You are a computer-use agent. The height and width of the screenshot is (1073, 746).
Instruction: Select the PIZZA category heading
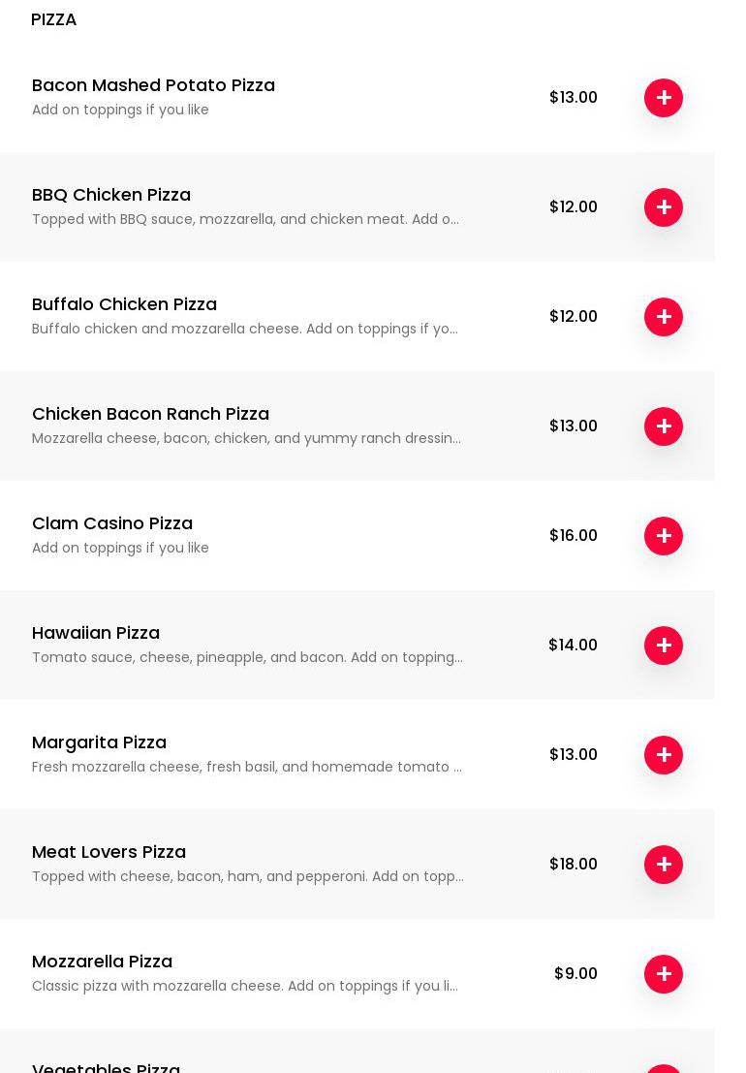click(54, 19)
